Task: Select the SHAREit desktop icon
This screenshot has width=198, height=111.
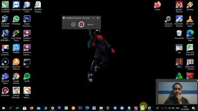Action: point(16,49)
